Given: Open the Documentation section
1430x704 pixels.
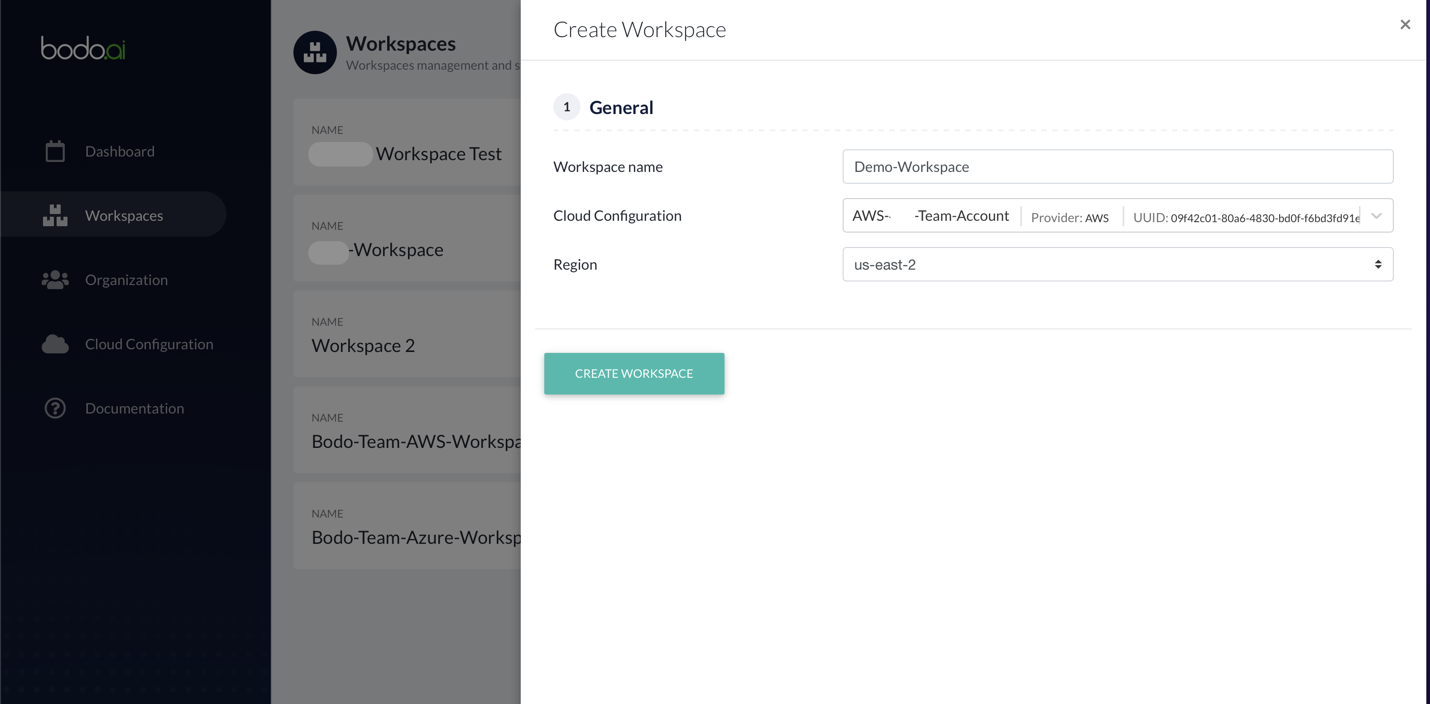Looking at the screenshot, I should click(x=135, y=407).
